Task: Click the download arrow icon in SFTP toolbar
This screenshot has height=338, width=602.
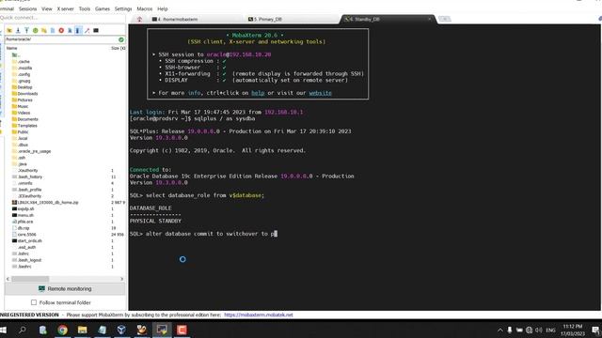Action: click(x=18, y=30)
